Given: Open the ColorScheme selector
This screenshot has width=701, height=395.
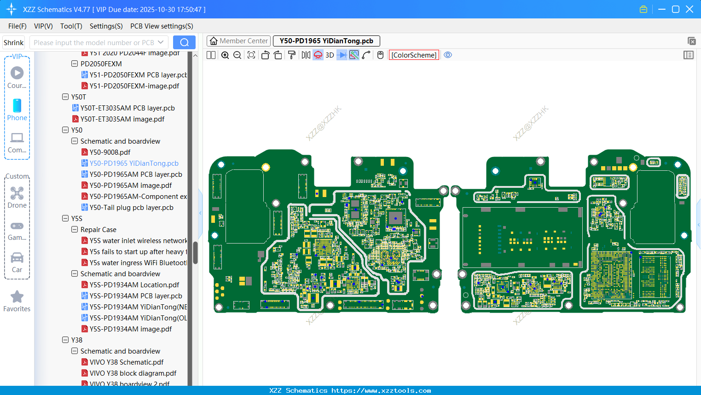Looking at the screenshot, I should (x=414, y=55).
